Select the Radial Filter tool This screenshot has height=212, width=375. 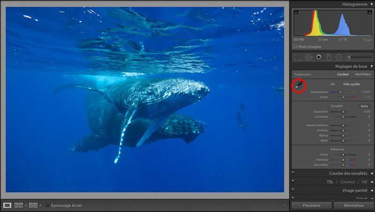[x=338, y=57]
